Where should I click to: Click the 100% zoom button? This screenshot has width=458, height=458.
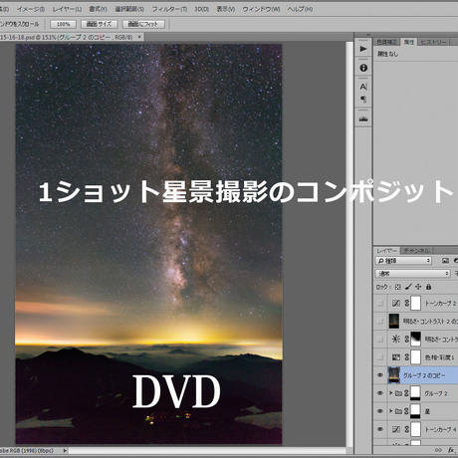coord(63,24)
